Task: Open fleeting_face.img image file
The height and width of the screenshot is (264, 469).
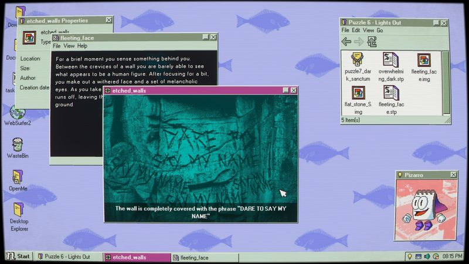Action: tap(424, 60)
